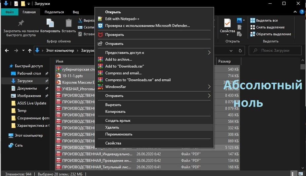Expand the Properties button dropdown arrow
The image size is (306, 176).
coord(227,35)
